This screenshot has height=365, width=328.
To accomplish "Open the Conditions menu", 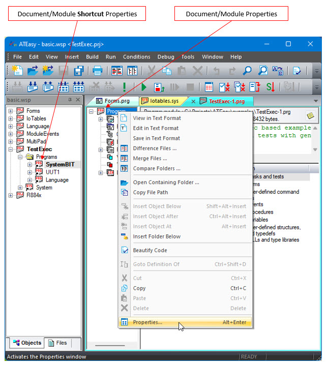I will tap(136, 57).
